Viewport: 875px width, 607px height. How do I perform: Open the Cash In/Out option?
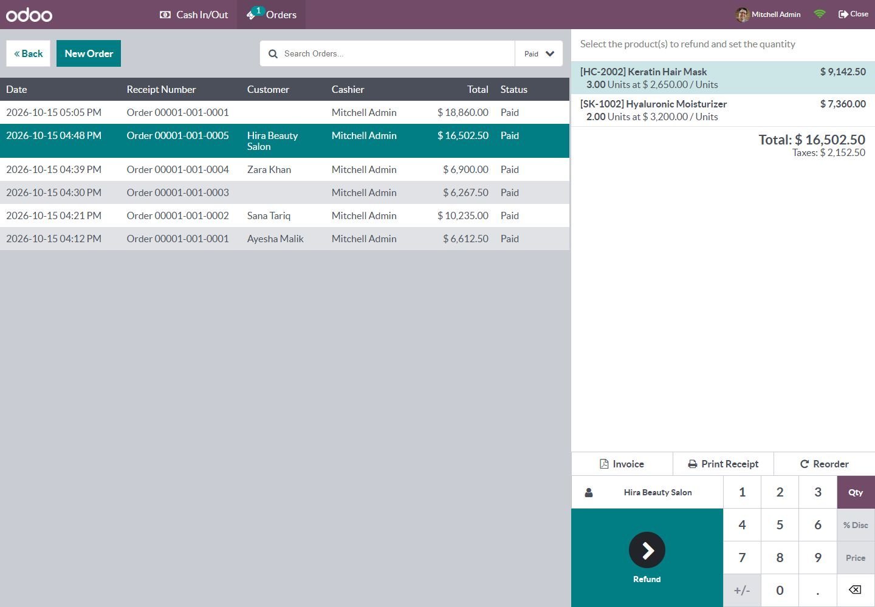tap(194, 15)
